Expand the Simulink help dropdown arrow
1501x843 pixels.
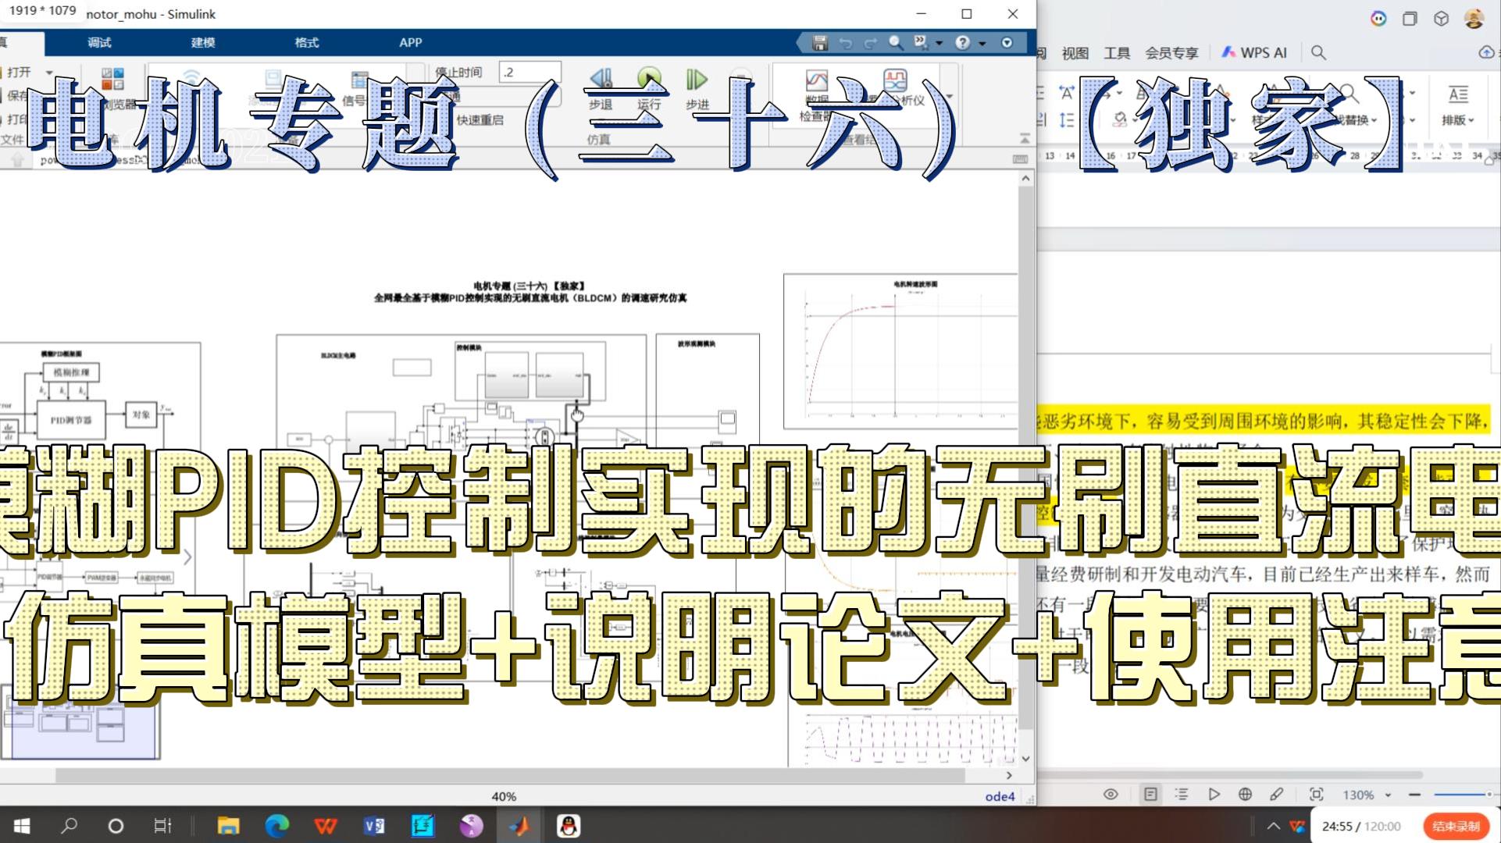982,44
